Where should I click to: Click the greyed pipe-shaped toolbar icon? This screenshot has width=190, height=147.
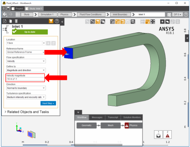click(173, 22)
